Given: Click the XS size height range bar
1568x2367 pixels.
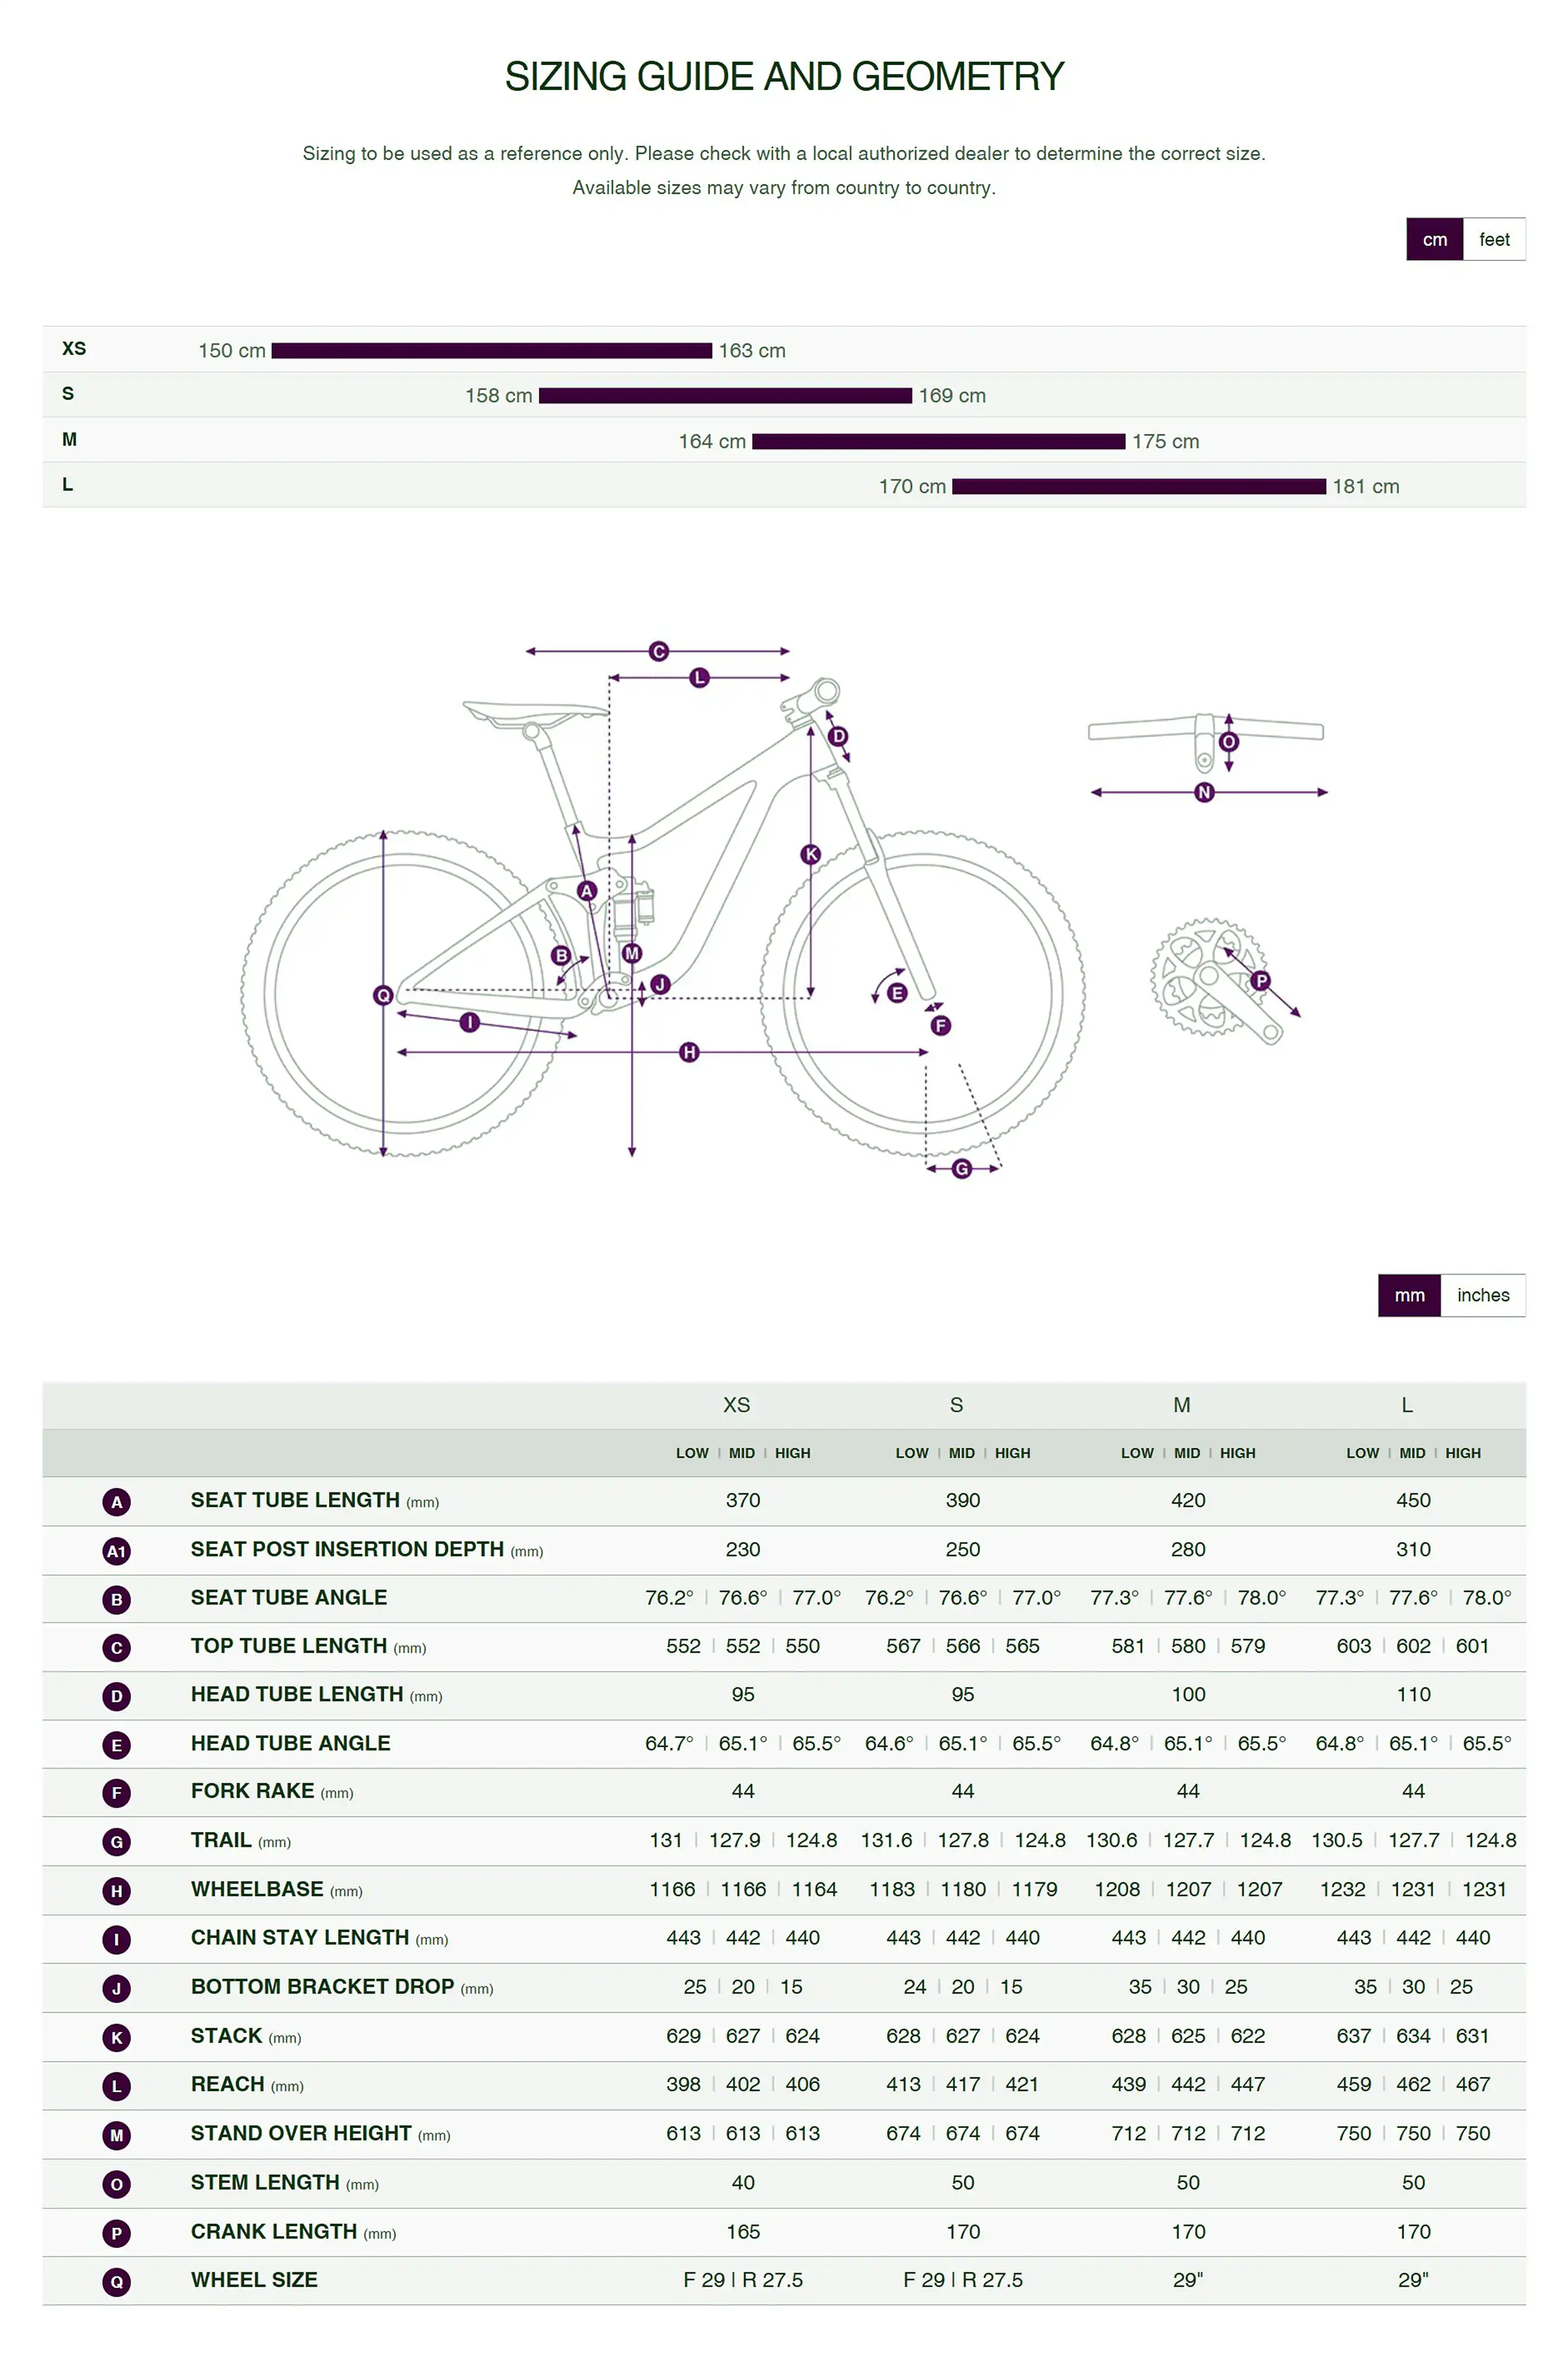Looking at the screenshot, I should tap(491, 350).
